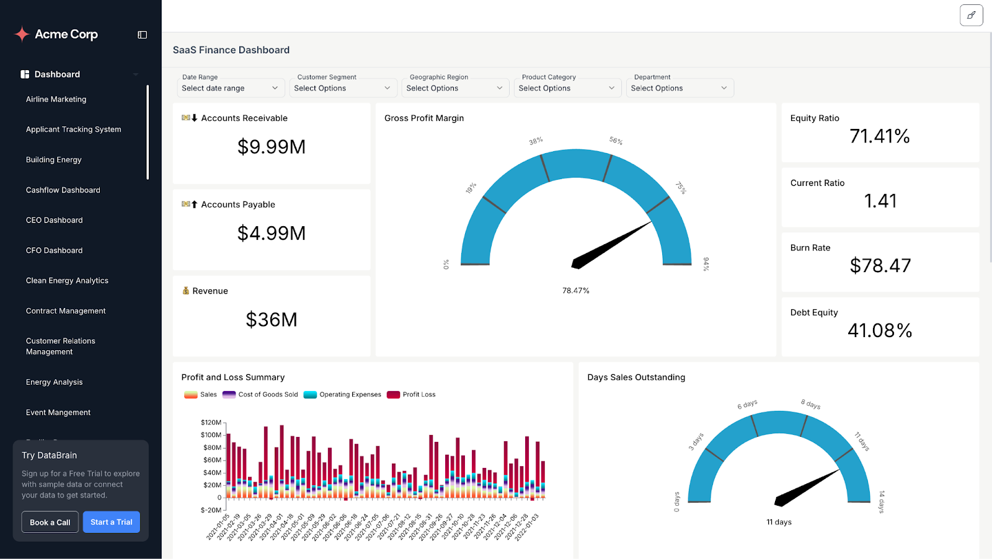
Task: Open the Geographic Region dropdown
Action: click(x=455, y=87)
